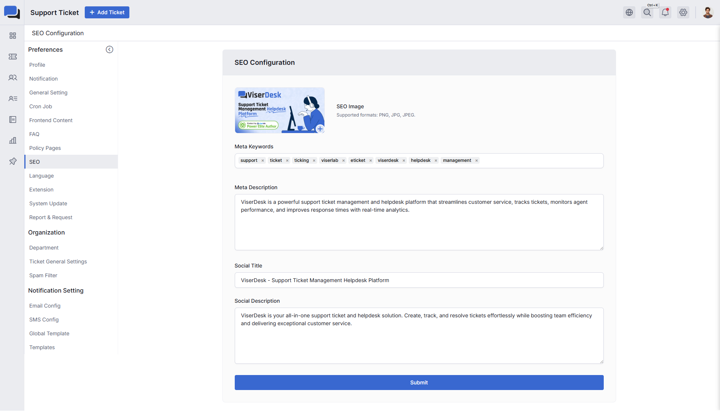The width and height of the screenshot is (720, 411).
Task: Click the ticket icon in left sidebar
Action: coord(13,57)
